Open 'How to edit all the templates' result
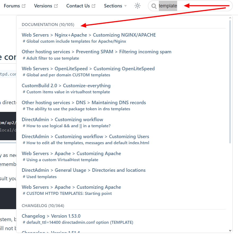The image size is (238, 237). (x=86, y=143)
